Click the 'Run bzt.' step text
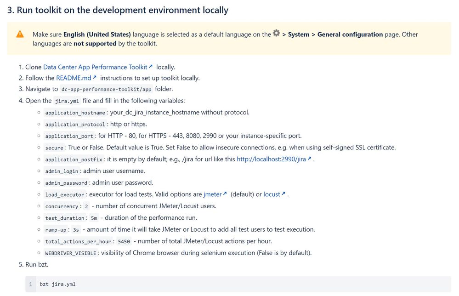 (37, 264)
